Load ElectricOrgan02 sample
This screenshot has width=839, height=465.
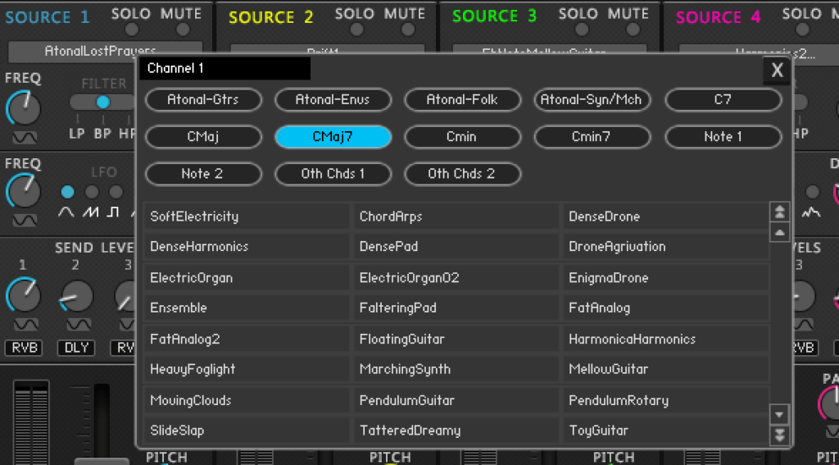coord(456,278)
